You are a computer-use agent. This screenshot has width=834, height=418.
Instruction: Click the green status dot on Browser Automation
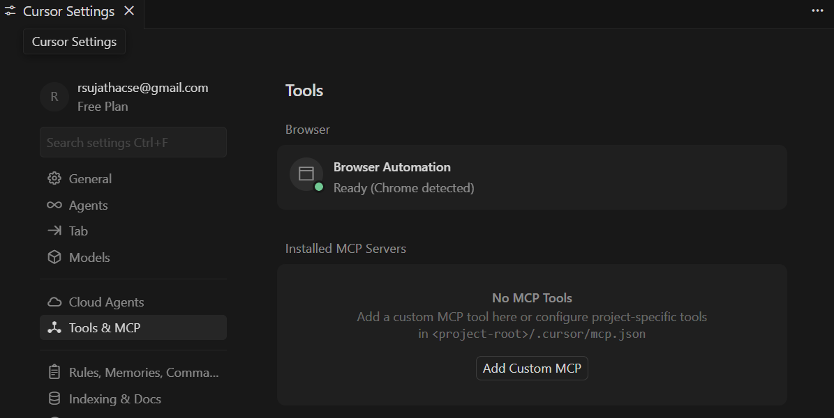pos(318,186)
